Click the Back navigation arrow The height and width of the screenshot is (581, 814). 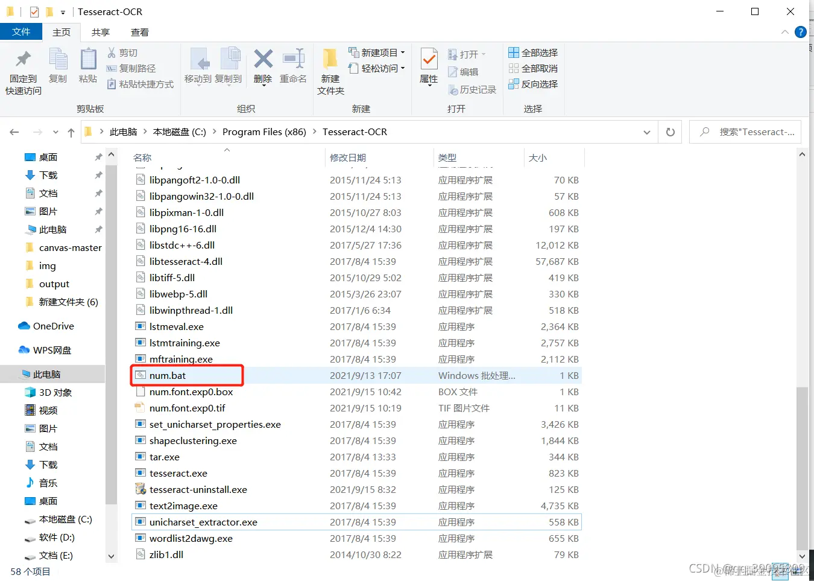[14, 132]
